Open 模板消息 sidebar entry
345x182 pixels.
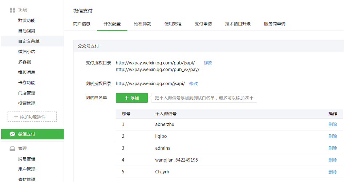pyautogui.click(x=27, y=72)
